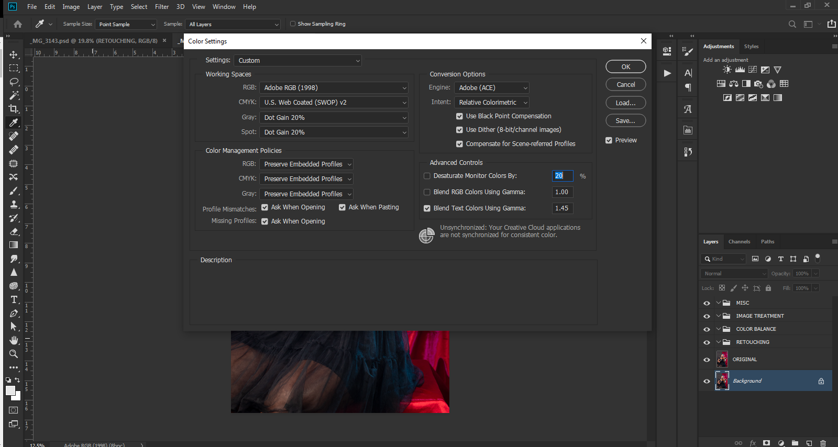Select the Gradient tool
Viewport: 838px width, 447px height.
click(14, 245)
